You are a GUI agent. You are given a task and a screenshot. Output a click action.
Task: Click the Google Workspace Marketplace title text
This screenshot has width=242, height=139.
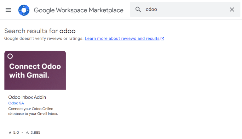tap(78, 10)
